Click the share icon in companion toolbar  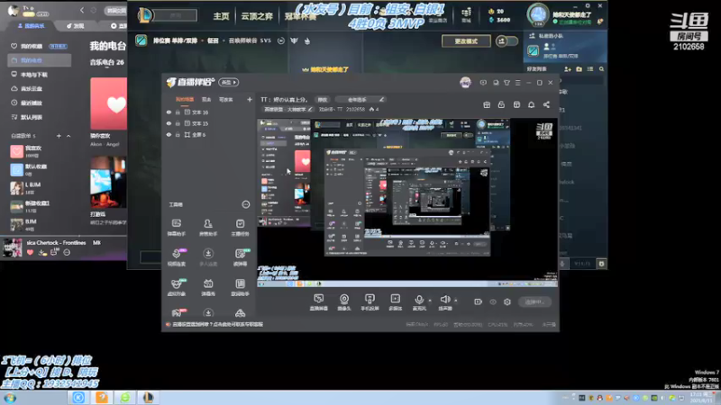[546, 104]
